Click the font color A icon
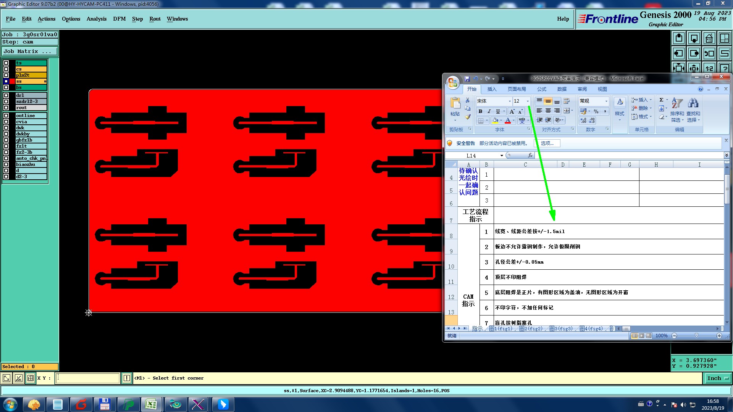 point(508,121)
